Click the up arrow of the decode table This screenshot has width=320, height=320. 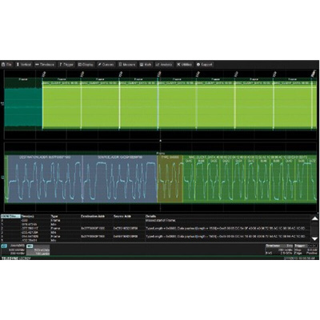pyautogui.click(x=315, y=218)
